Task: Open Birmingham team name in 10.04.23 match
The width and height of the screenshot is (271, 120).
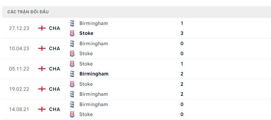Action: tap(94, 44)
